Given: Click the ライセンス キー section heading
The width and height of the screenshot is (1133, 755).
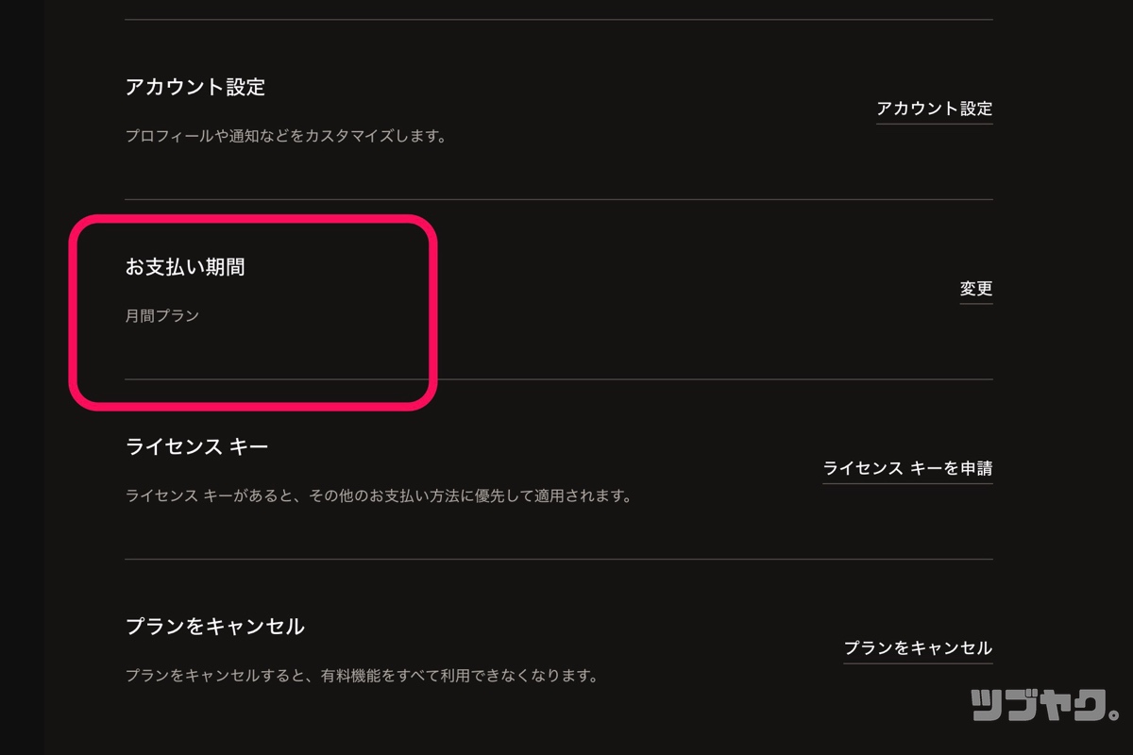Looking at the screenshot, I should coord(196,446).
